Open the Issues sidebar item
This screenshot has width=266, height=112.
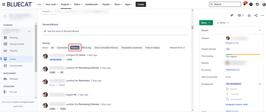17,59
